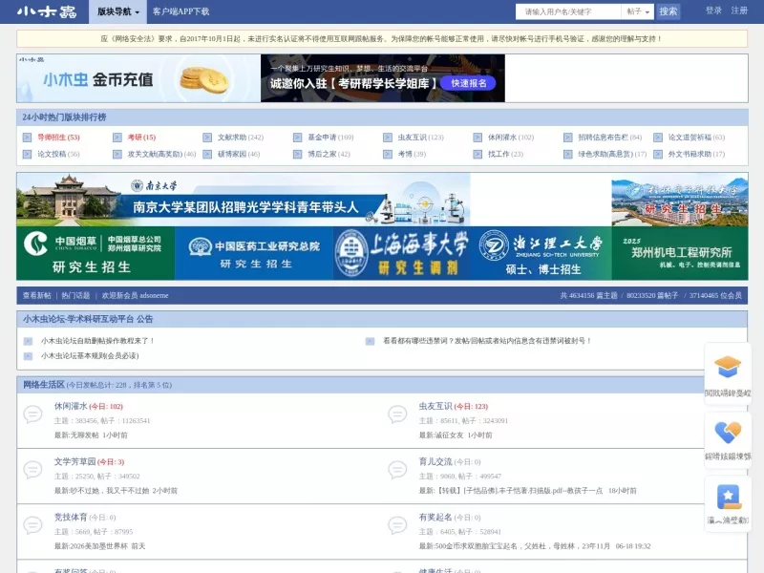The height and width of the screenshot is (573, 764).
Task: Click icon beside 外文书籍求助 board
Action: coord(658,155)
